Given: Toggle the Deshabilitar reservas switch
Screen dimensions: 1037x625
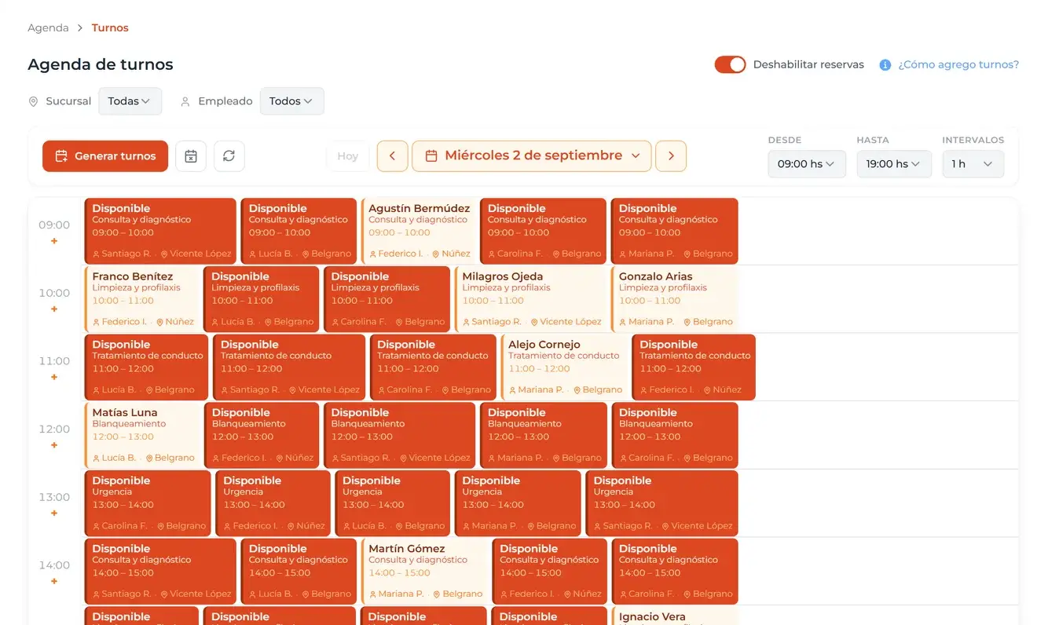Looking at the screenshot, I should point(730,64).
